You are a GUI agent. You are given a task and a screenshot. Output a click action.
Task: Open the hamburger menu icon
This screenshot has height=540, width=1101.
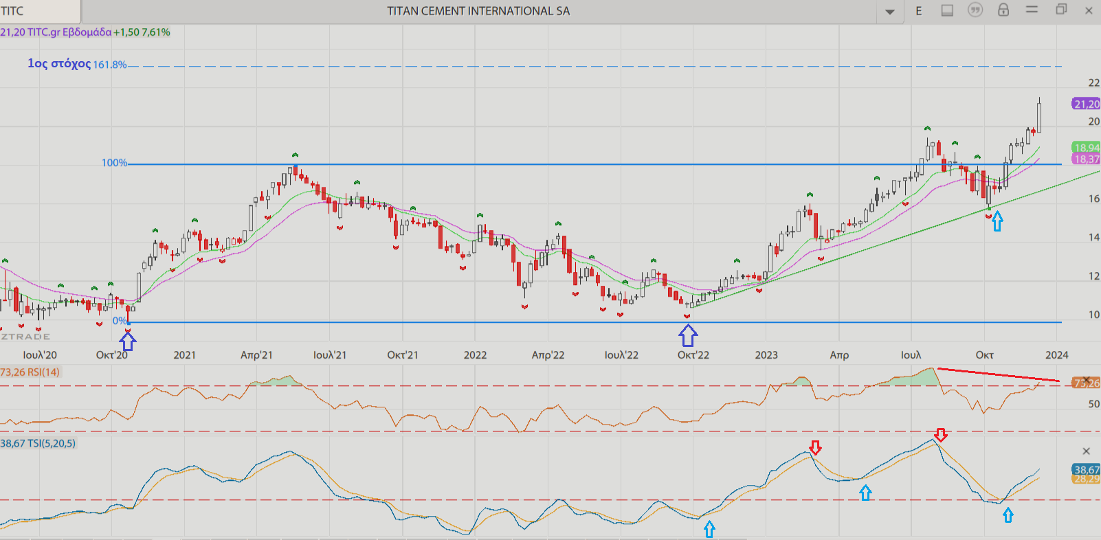(1032, 10)
